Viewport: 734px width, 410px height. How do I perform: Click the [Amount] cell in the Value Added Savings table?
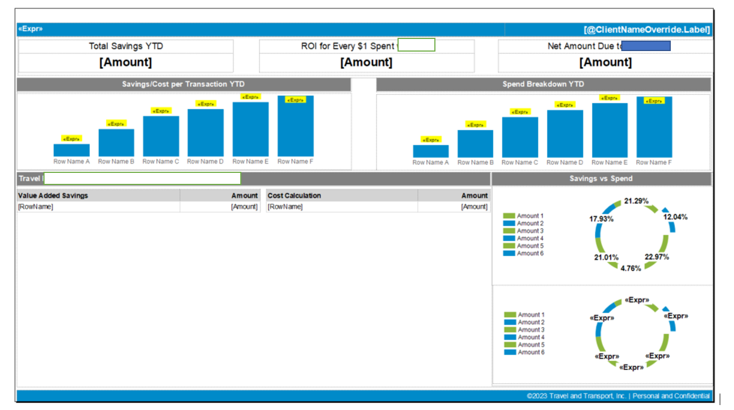click(219, 207)
